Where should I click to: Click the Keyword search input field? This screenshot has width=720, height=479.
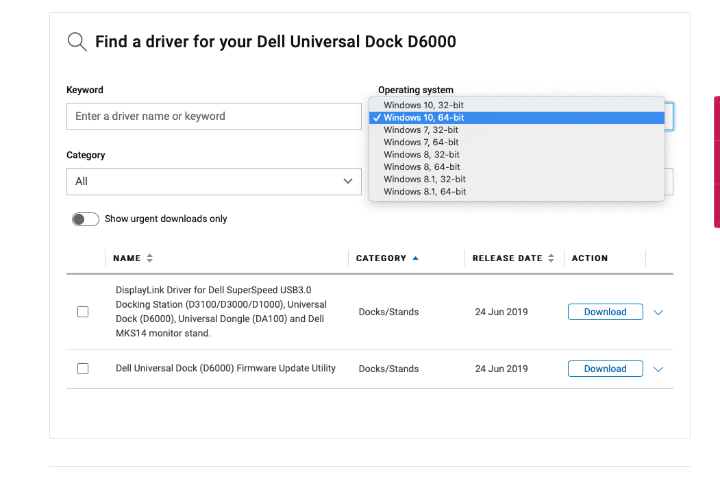[x=214, y=116]
